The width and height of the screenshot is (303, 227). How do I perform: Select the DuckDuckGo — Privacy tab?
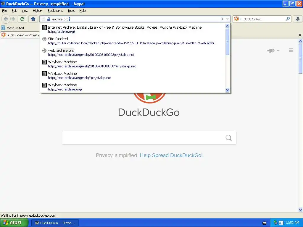[x=20, y=35]
